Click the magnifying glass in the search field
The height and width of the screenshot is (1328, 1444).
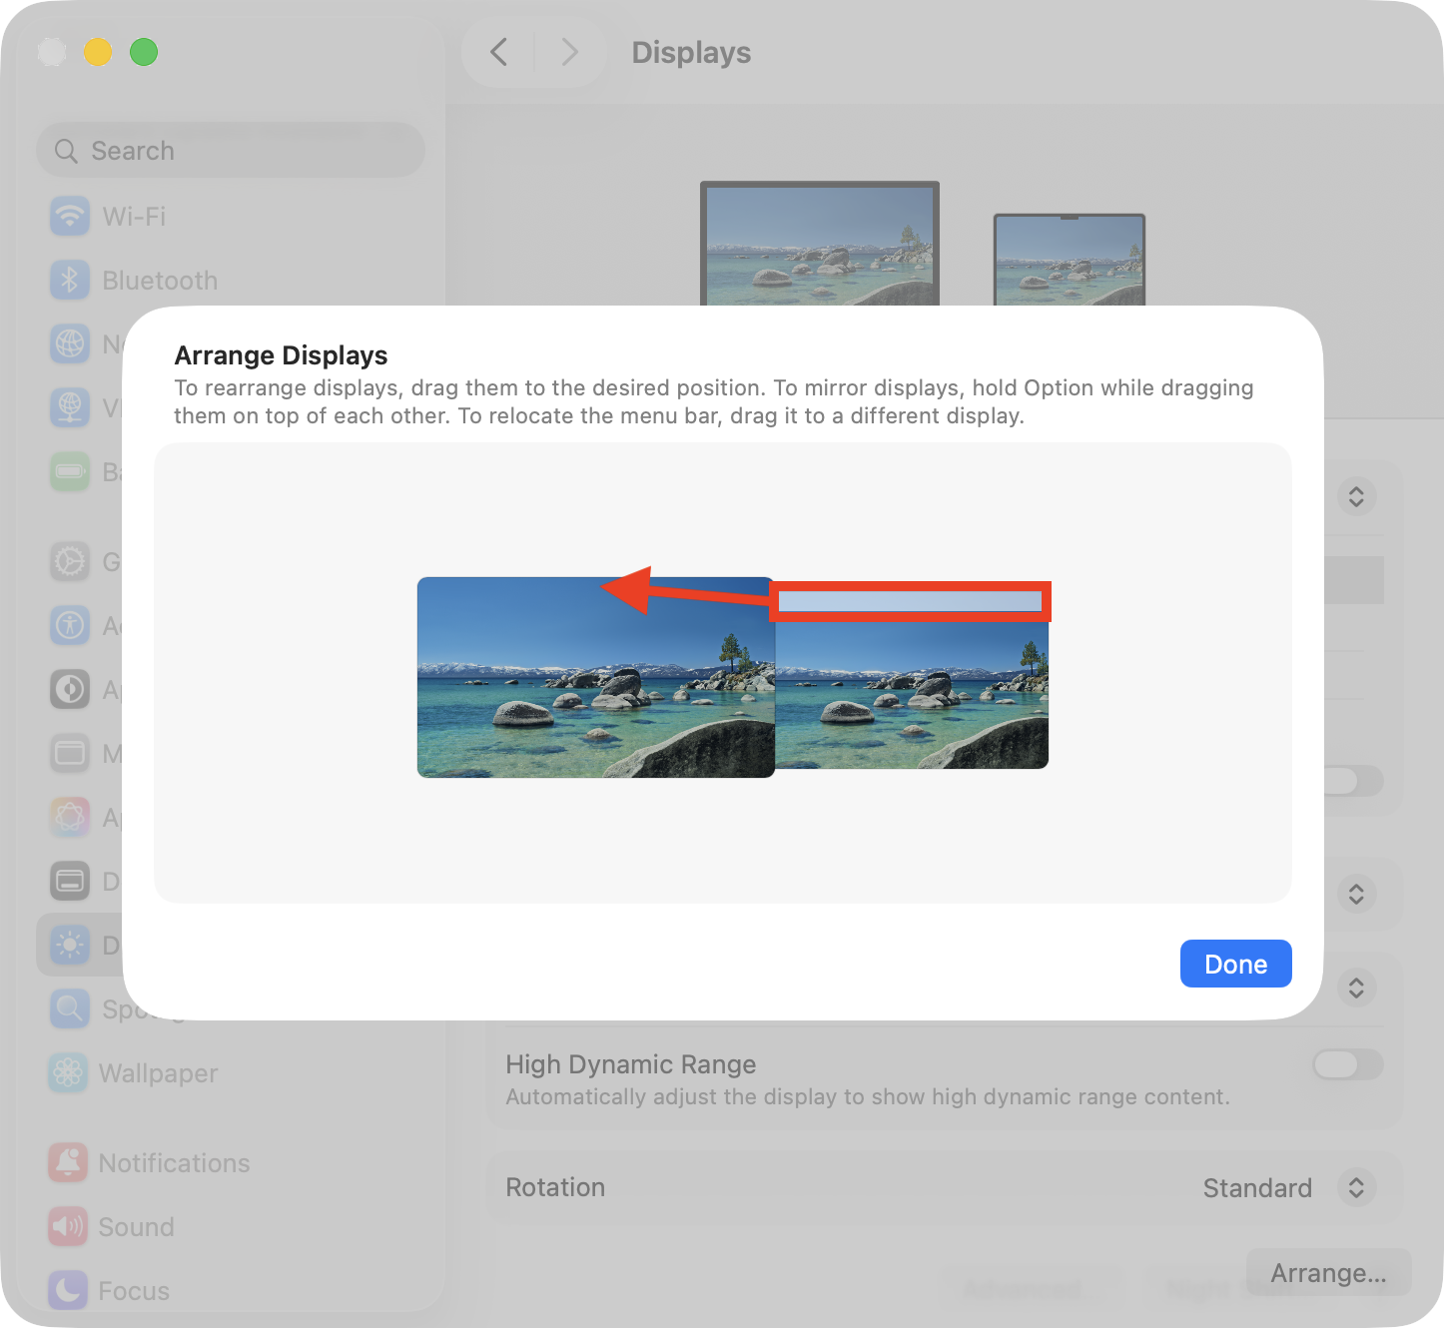65,150
